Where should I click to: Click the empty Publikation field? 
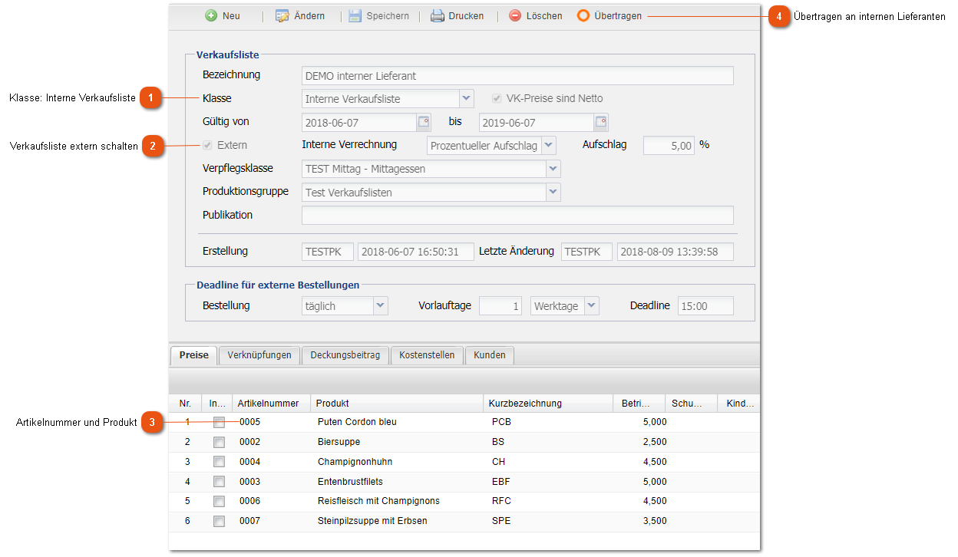[x=517, y=216]
